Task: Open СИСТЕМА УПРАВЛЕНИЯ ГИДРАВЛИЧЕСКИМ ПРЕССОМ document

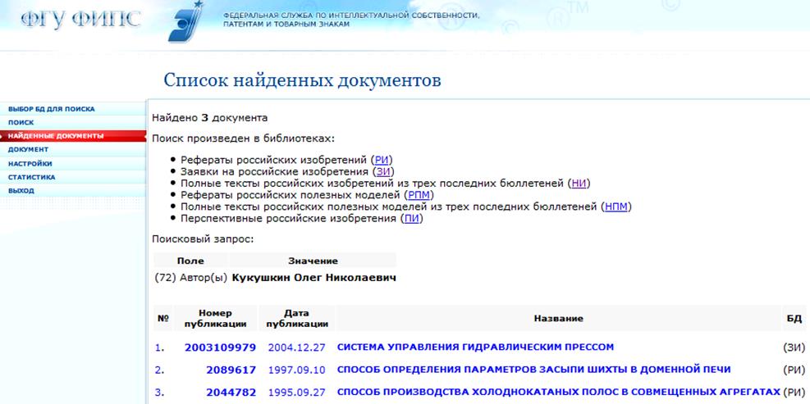Action: (x=475, y=347)
